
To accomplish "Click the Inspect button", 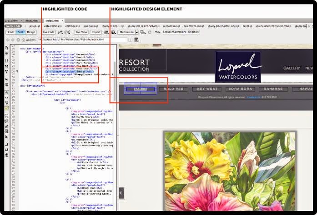I will (x=96, y=32).
